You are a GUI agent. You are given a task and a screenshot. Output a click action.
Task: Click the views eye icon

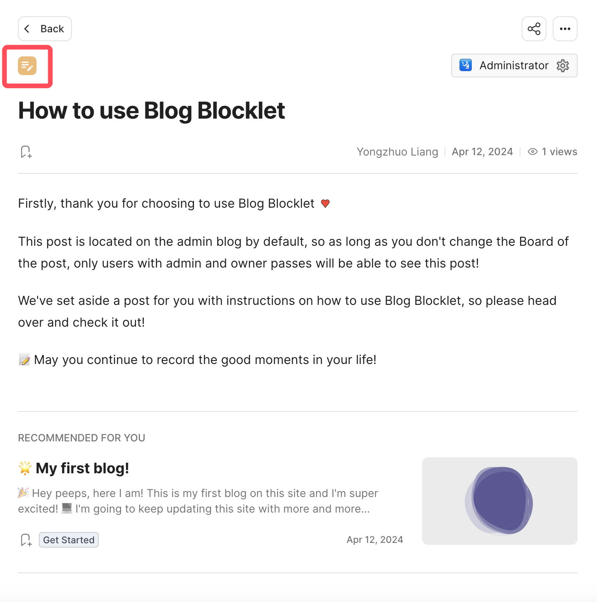[532, 152]
